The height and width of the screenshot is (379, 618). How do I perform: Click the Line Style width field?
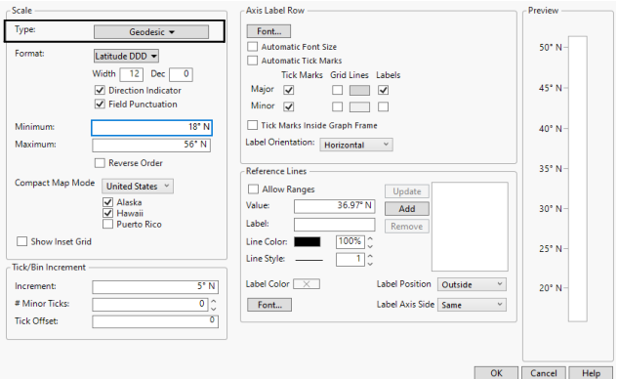click(x=350, y=260)
